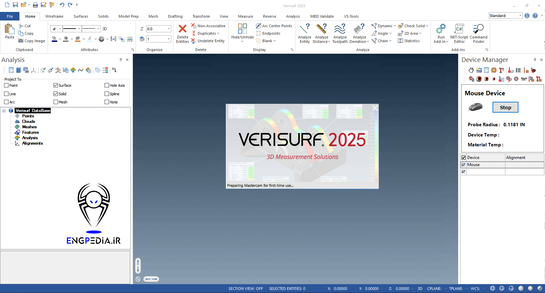Click the 3D mode in status bar
Viewport: 545px width, 293px height.
420,289
